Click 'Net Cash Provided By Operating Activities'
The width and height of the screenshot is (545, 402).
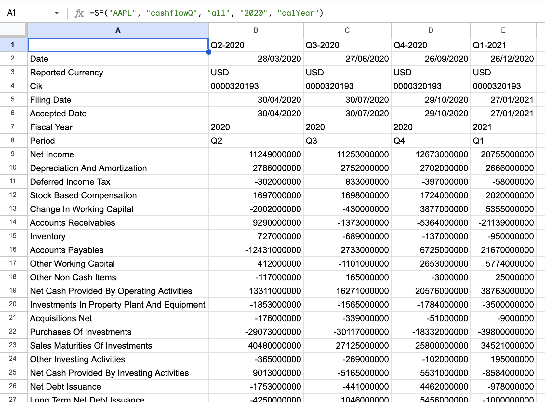coord(118,291)
